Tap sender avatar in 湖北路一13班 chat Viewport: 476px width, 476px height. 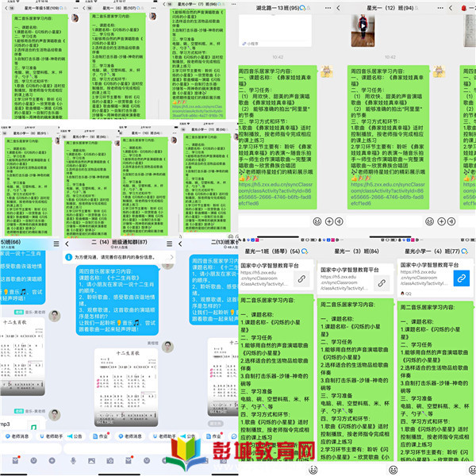click(x=326, y=71)
